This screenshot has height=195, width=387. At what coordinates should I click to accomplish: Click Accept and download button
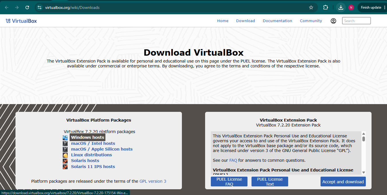tap(343, 182)
